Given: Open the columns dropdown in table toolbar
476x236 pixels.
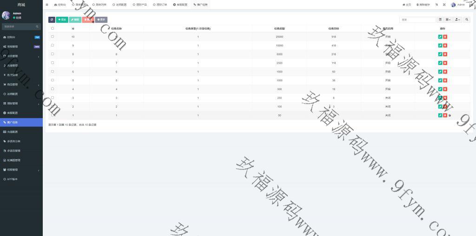Looking at the screenshot, I should (x=448, y=20).
